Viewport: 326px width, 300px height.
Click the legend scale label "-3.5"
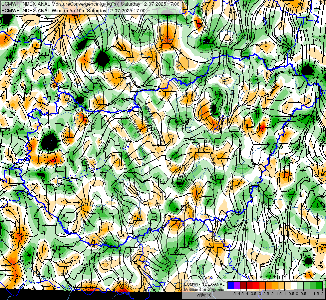point(253,294)
